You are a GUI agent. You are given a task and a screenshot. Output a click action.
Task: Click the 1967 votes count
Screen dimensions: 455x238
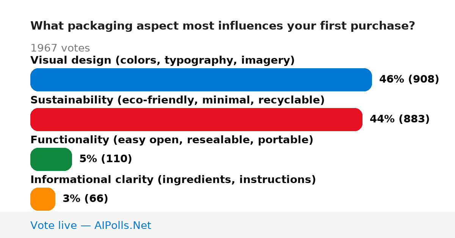click(x=60, y=48)
